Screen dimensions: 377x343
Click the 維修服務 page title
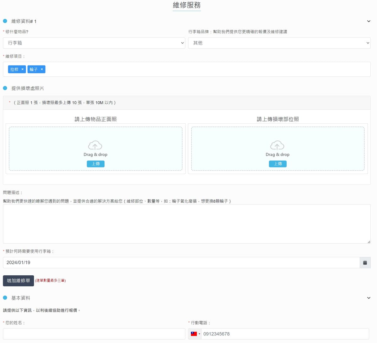[x=187, y=5]
